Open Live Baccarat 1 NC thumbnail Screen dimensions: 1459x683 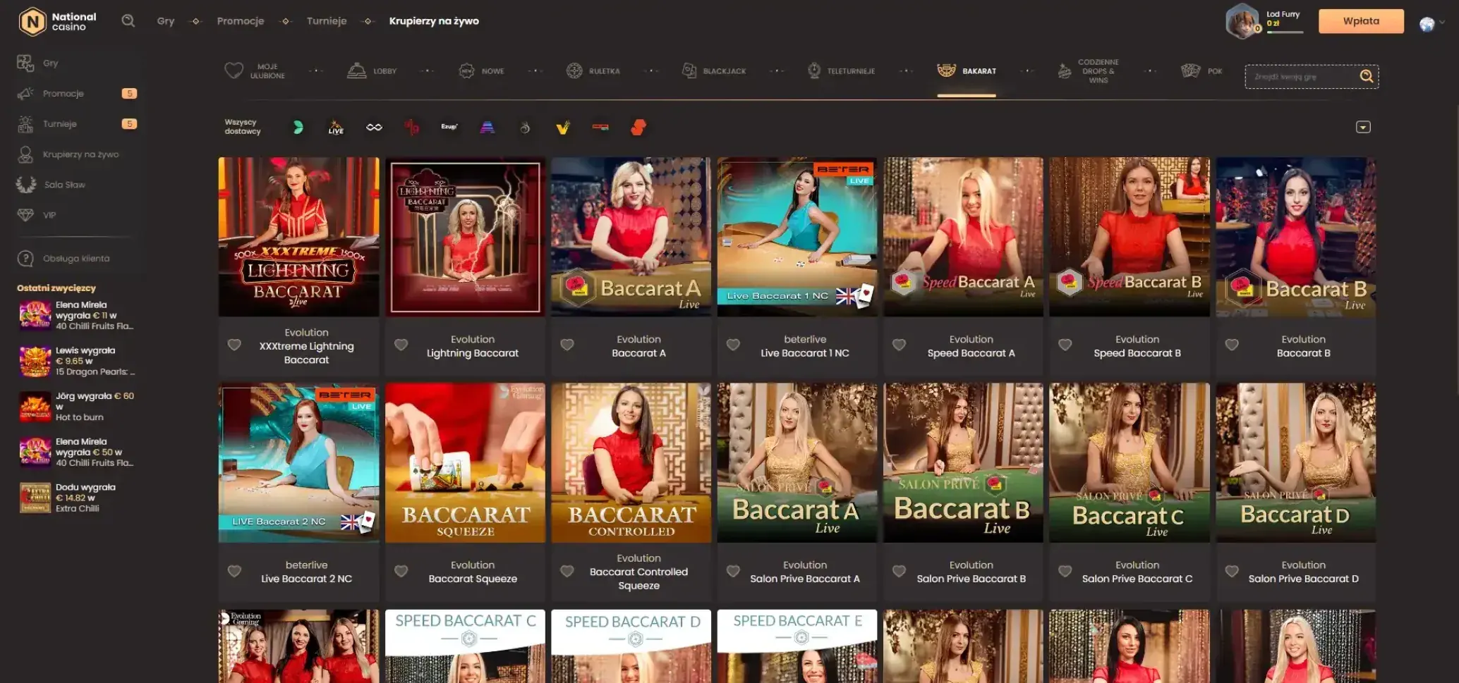click(797, 237)
